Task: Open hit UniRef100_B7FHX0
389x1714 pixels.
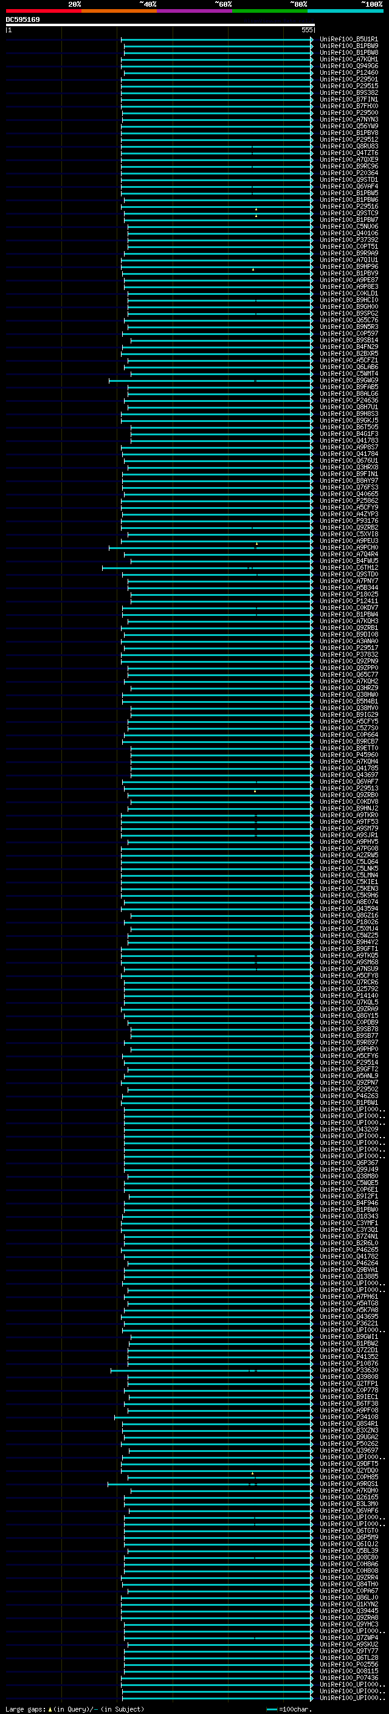Action: coord(348,106)
